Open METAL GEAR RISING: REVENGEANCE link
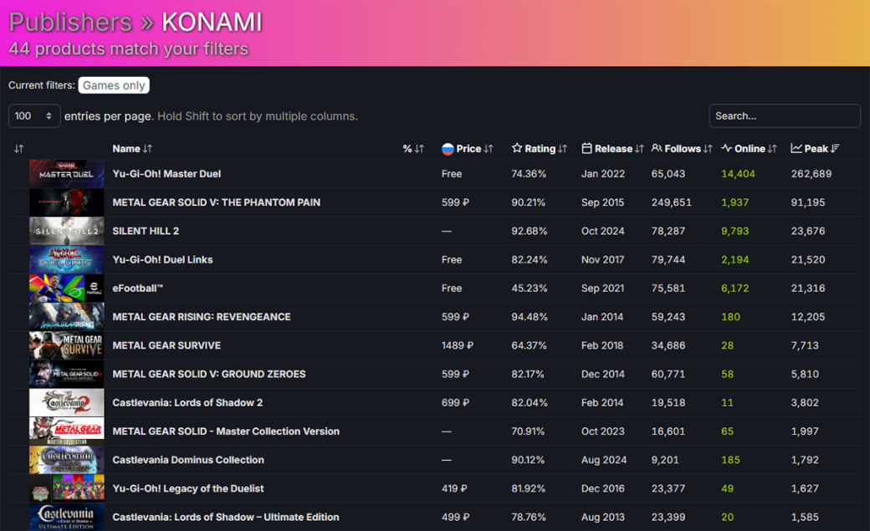 click(x=202, y=317)
